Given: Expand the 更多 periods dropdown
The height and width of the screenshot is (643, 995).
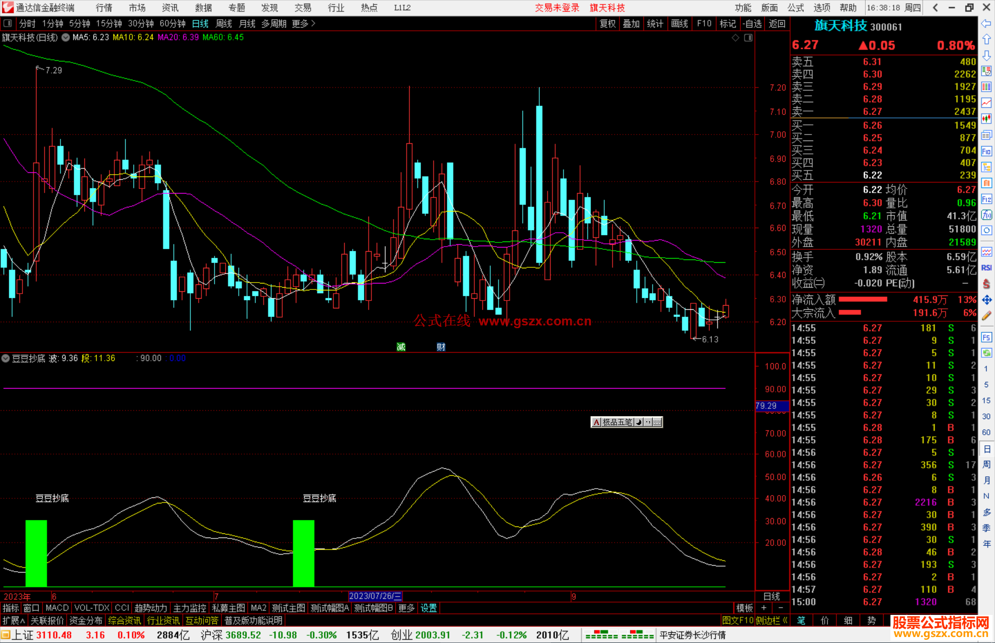Looking at the screenshot, I should [304, 24].
